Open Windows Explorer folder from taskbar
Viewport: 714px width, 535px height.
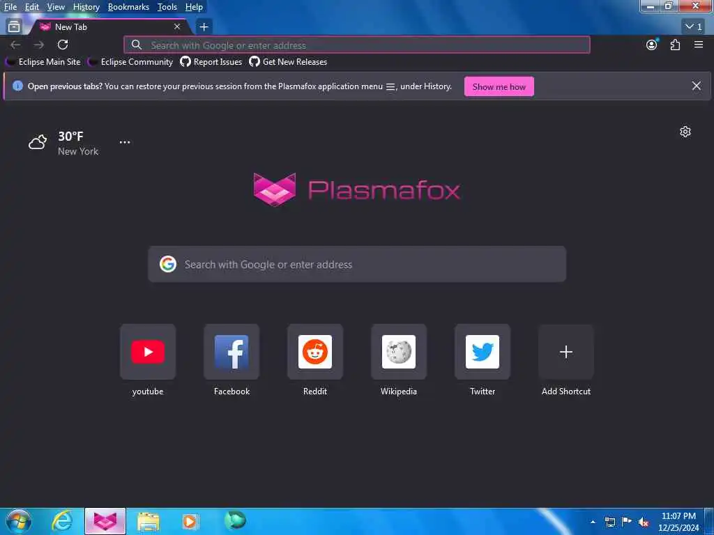pos(149,522)
